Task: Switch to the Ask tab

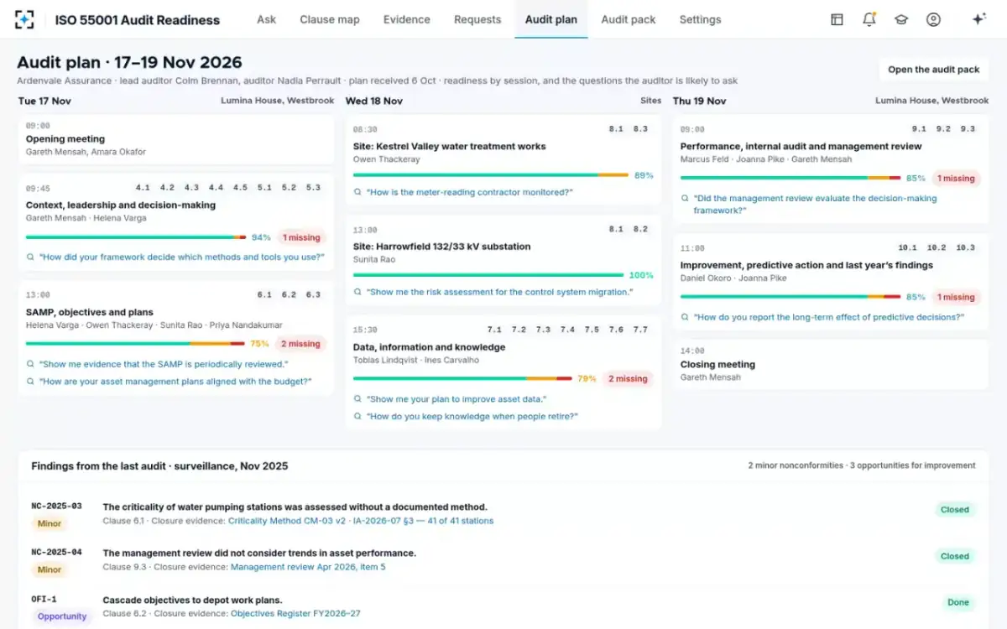Action: (266, 19)
